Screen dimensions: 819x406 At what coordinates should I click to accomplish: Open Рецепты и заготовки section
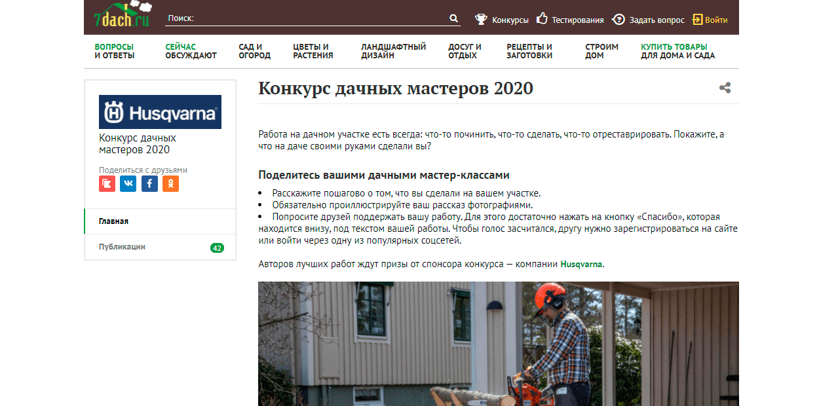529,51
